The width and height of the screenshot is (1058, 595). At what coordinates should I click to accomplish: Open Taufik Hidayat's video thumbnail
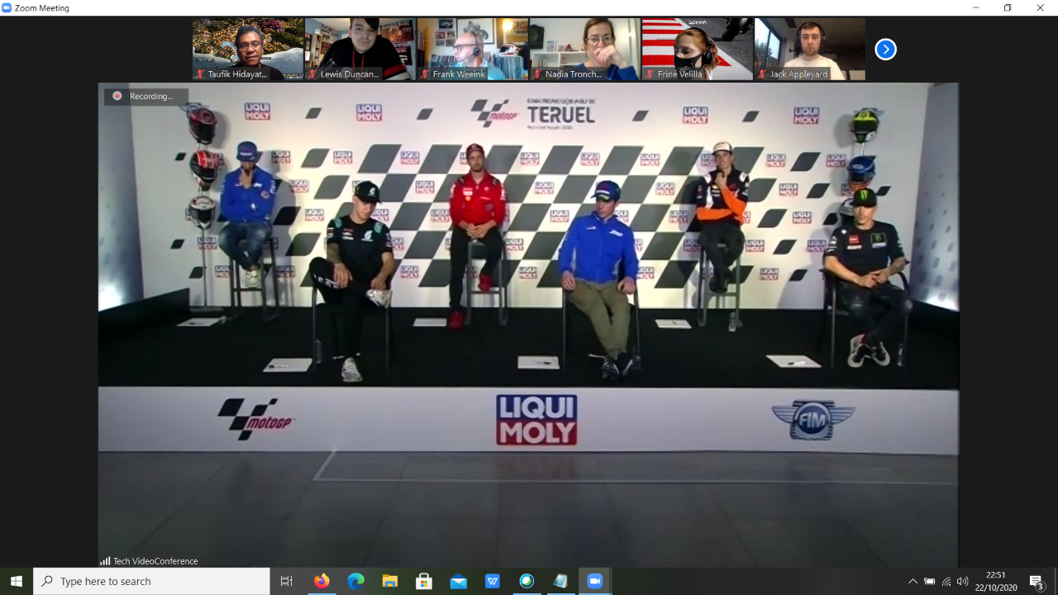pyautogui.click(x=248, y=49)
